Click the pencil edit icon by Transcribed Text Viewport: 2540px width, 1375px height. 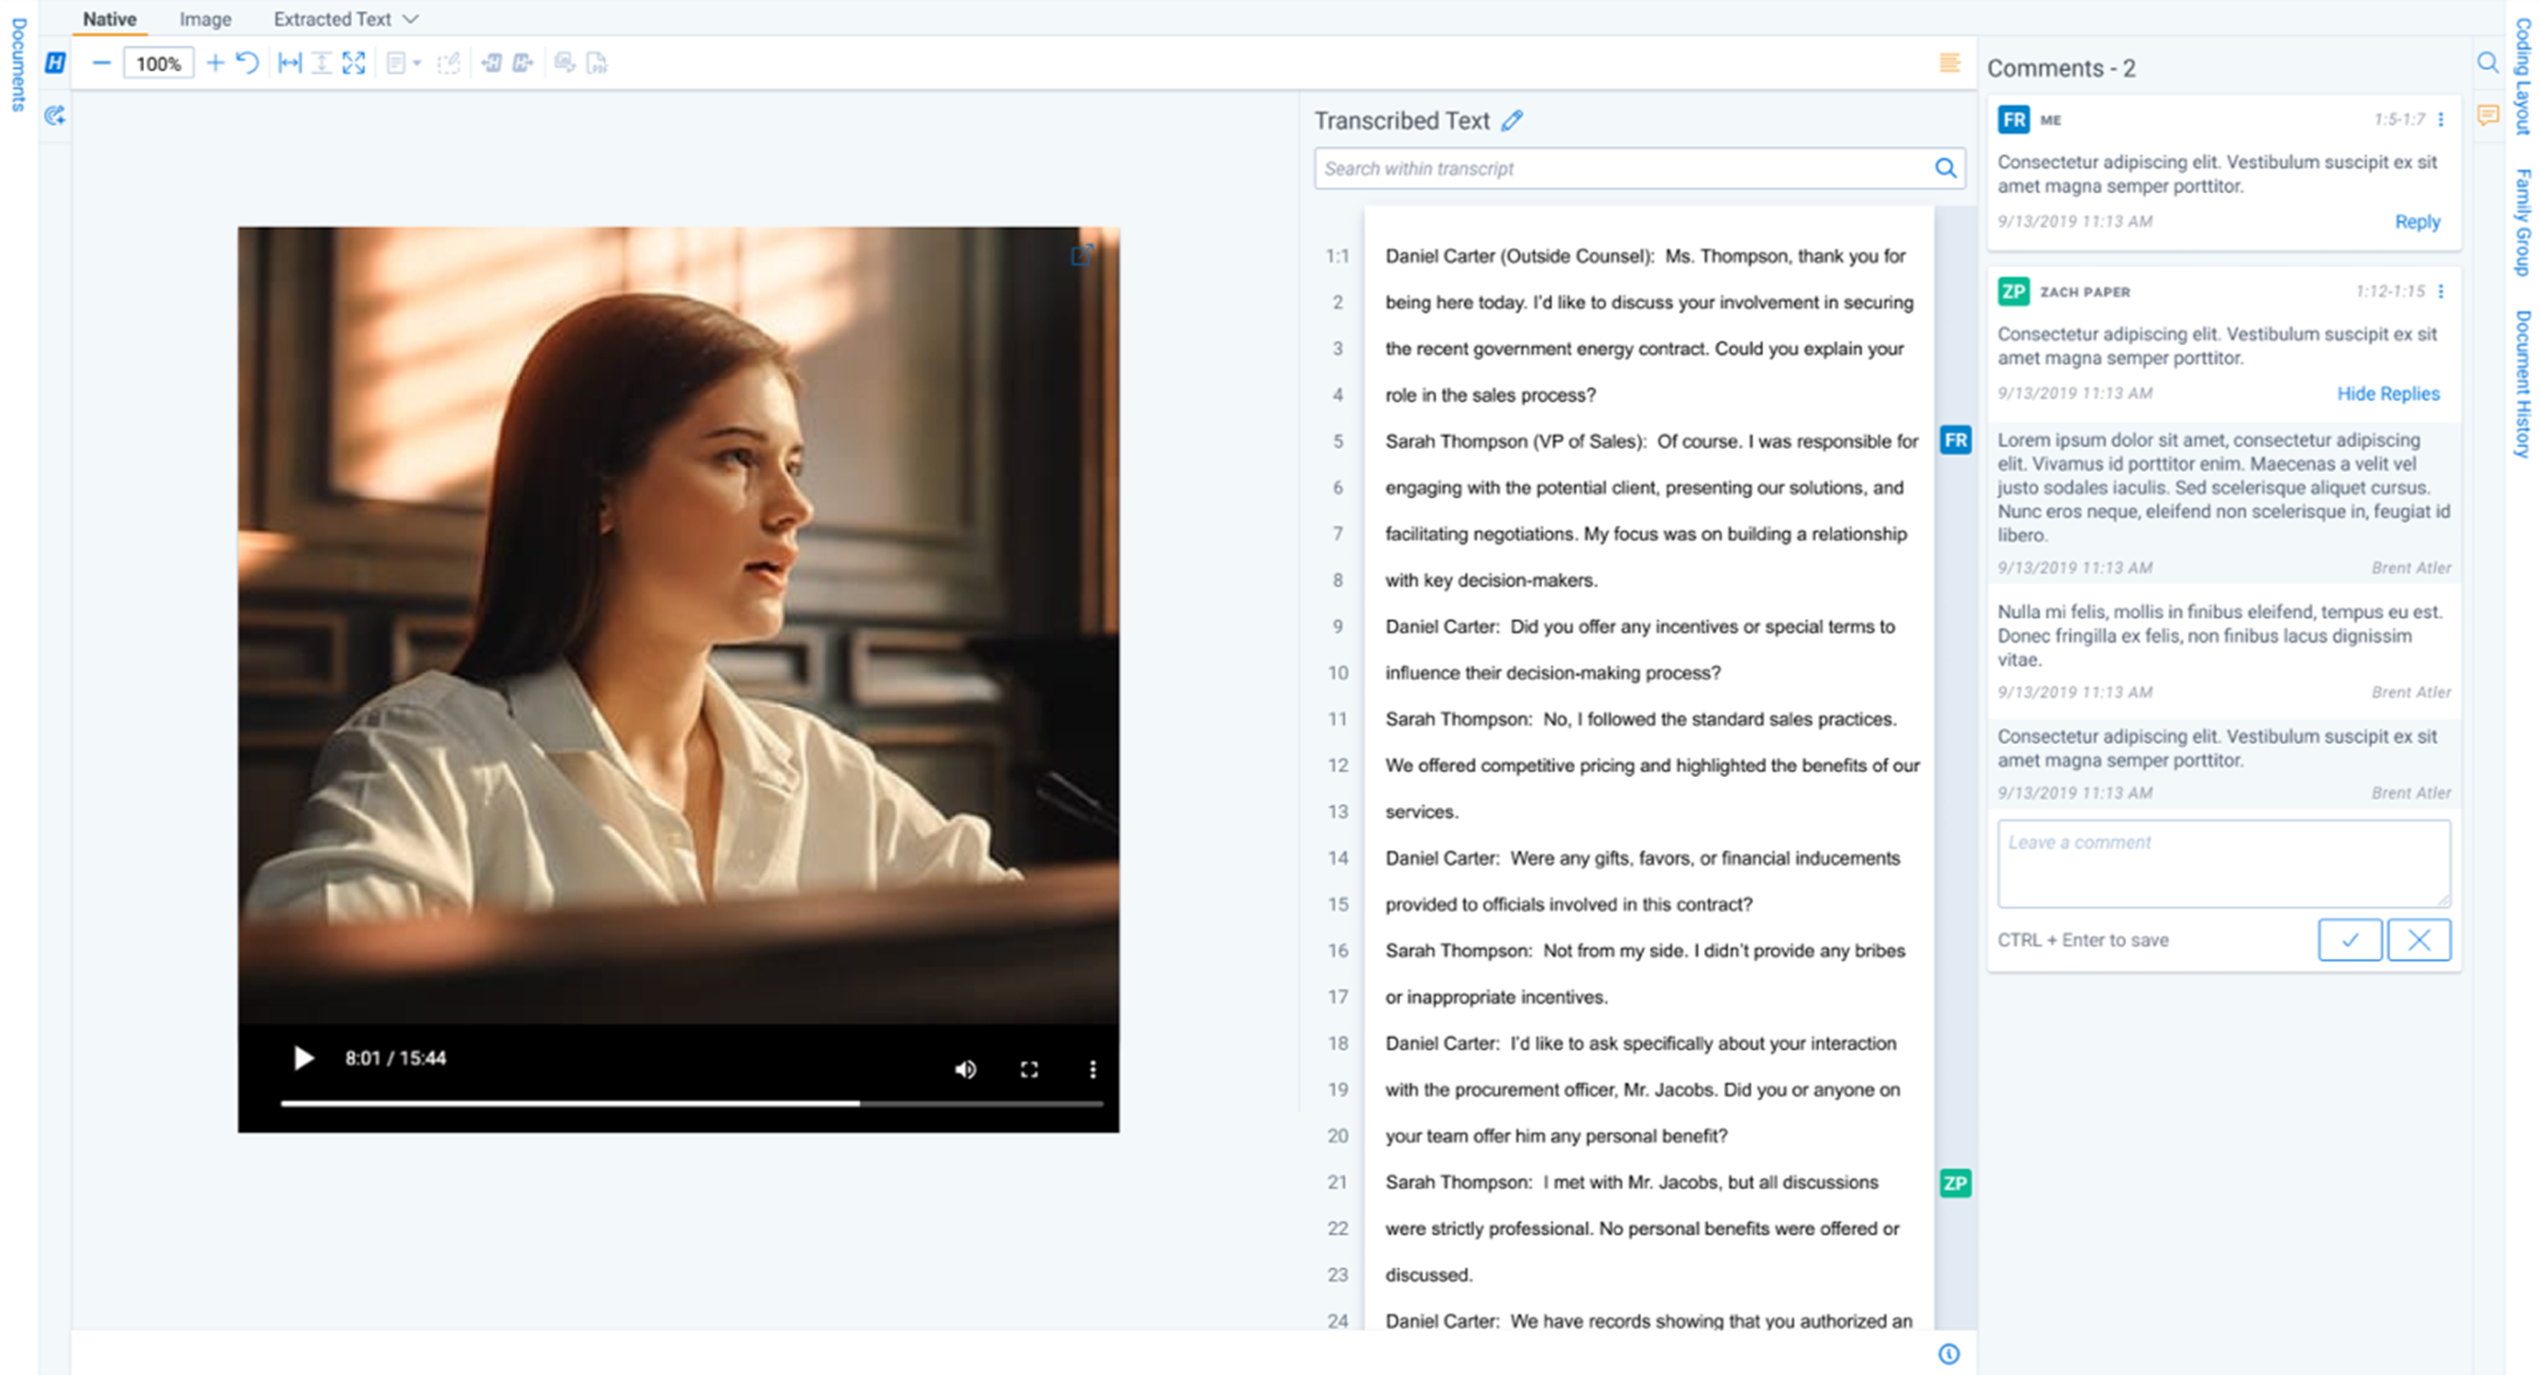tap(1511, 120)
